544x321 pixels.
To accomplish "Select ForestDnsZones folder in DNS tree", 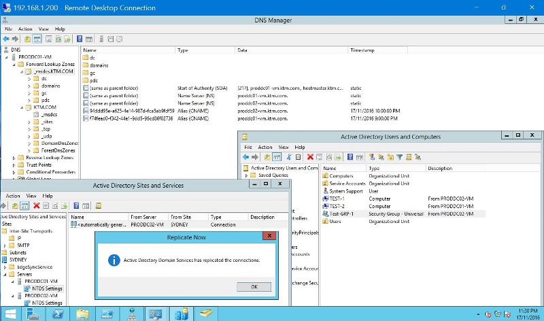I will pyautogui.click(x=58, y=150).
